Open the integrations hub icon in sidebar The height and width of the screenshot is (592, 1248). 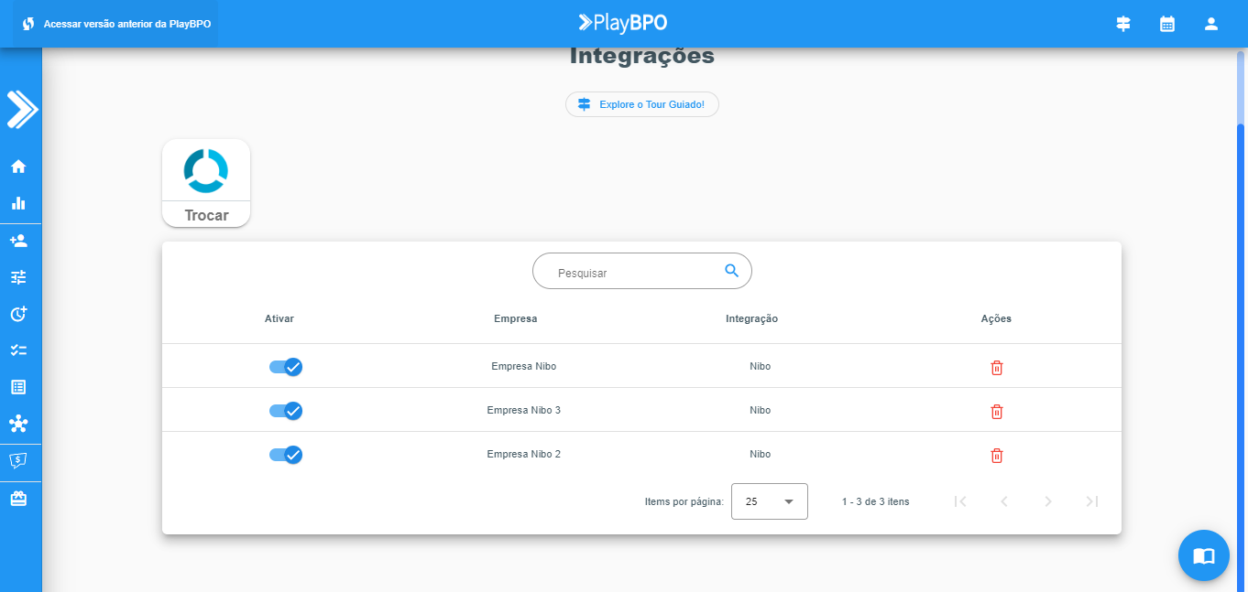click(18, 424)
